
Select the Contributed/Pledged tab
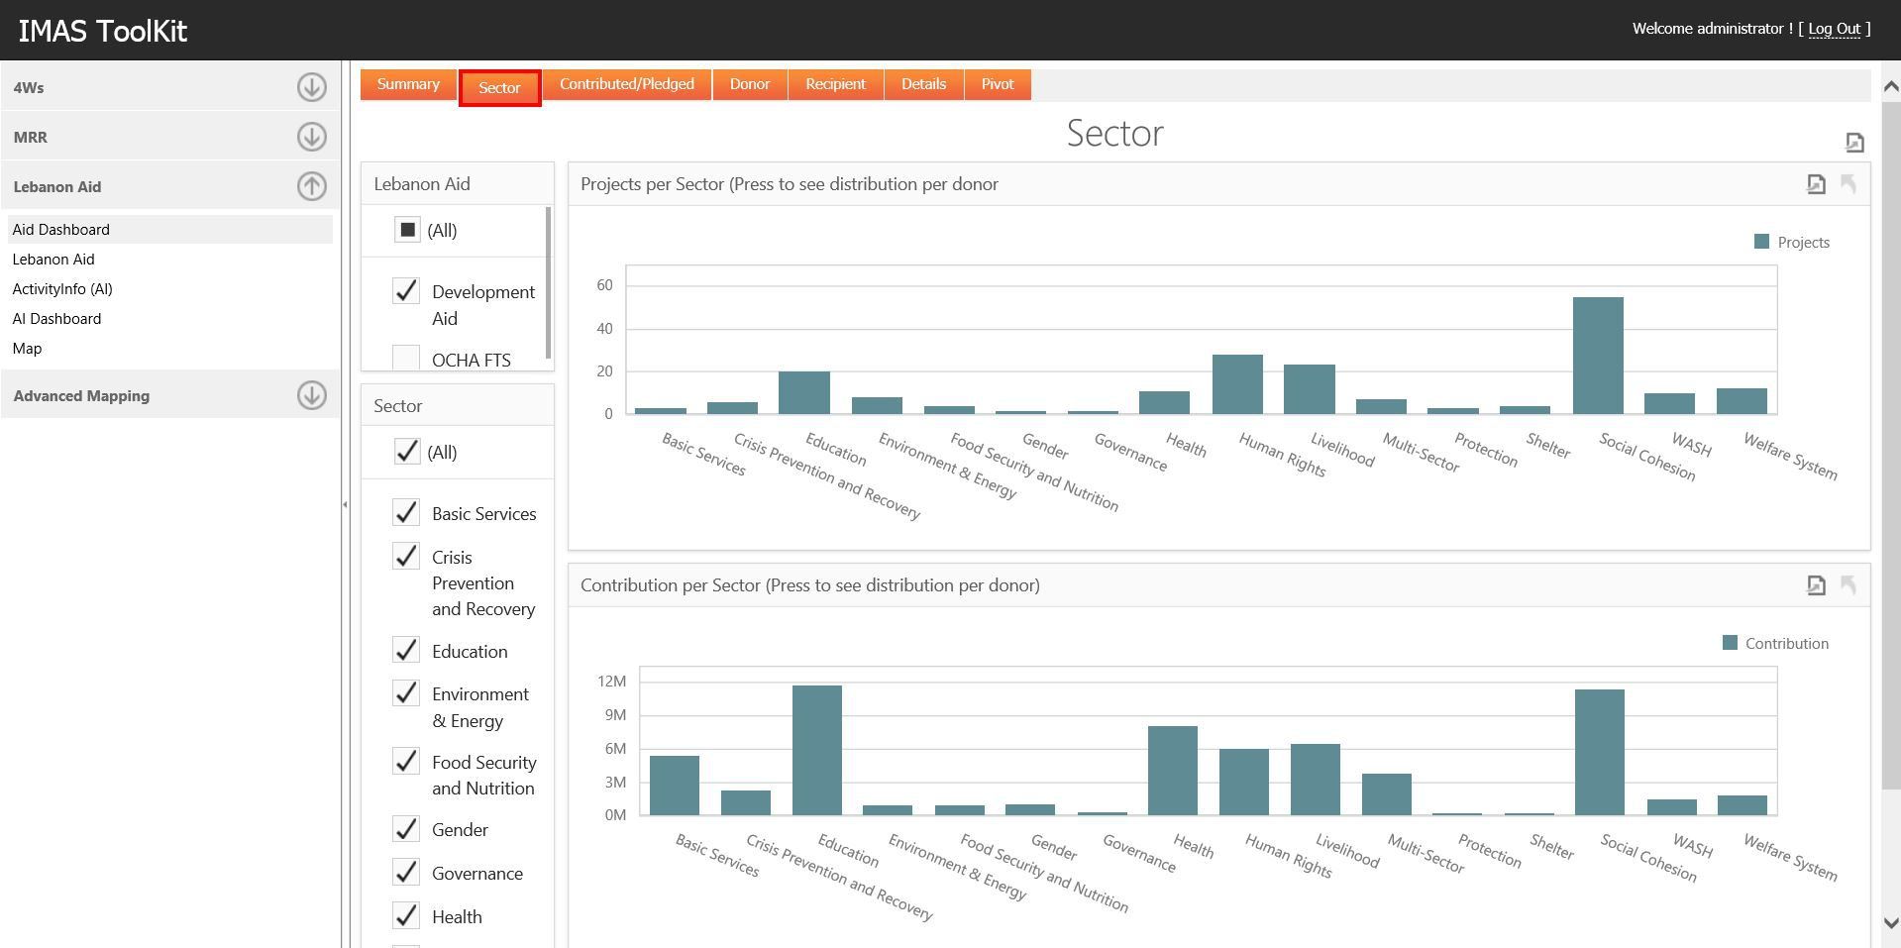(626, 84)
